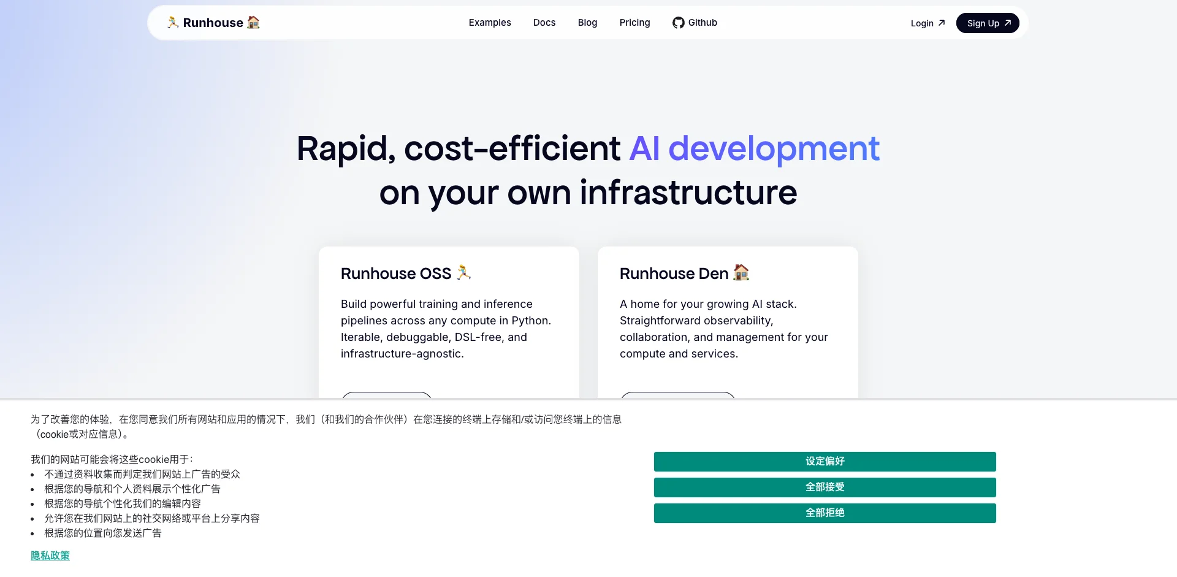Viewport: 1177px width, 577px height.
Task: Click the Den description starting 'A home for your growing'
Action: pos(724,329)
